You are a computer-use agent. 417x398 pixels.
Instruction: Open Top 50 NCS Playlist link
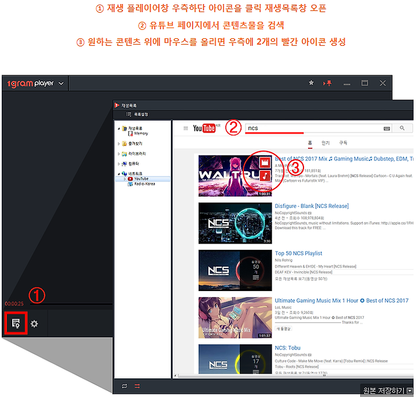tap(298, 253)
